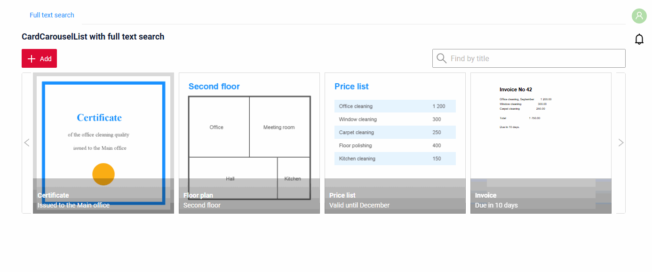This screenshot has height=272, width=652.
Task: Select the Price list card
Action: (395, 143)
